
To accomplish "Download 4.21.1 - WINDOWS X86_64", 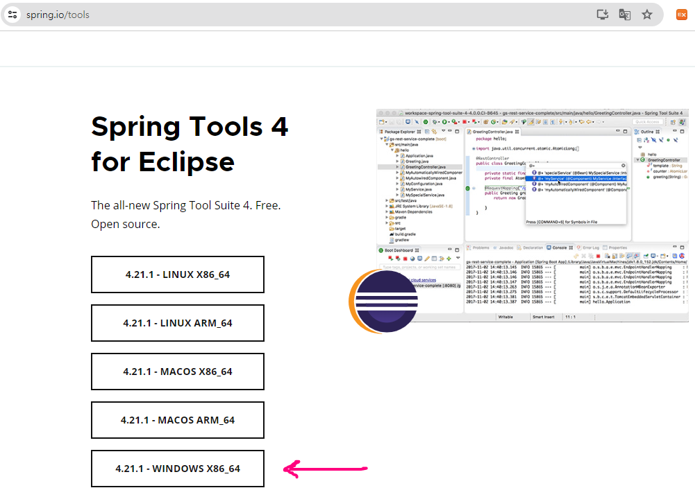I will (x=178, y=469).
